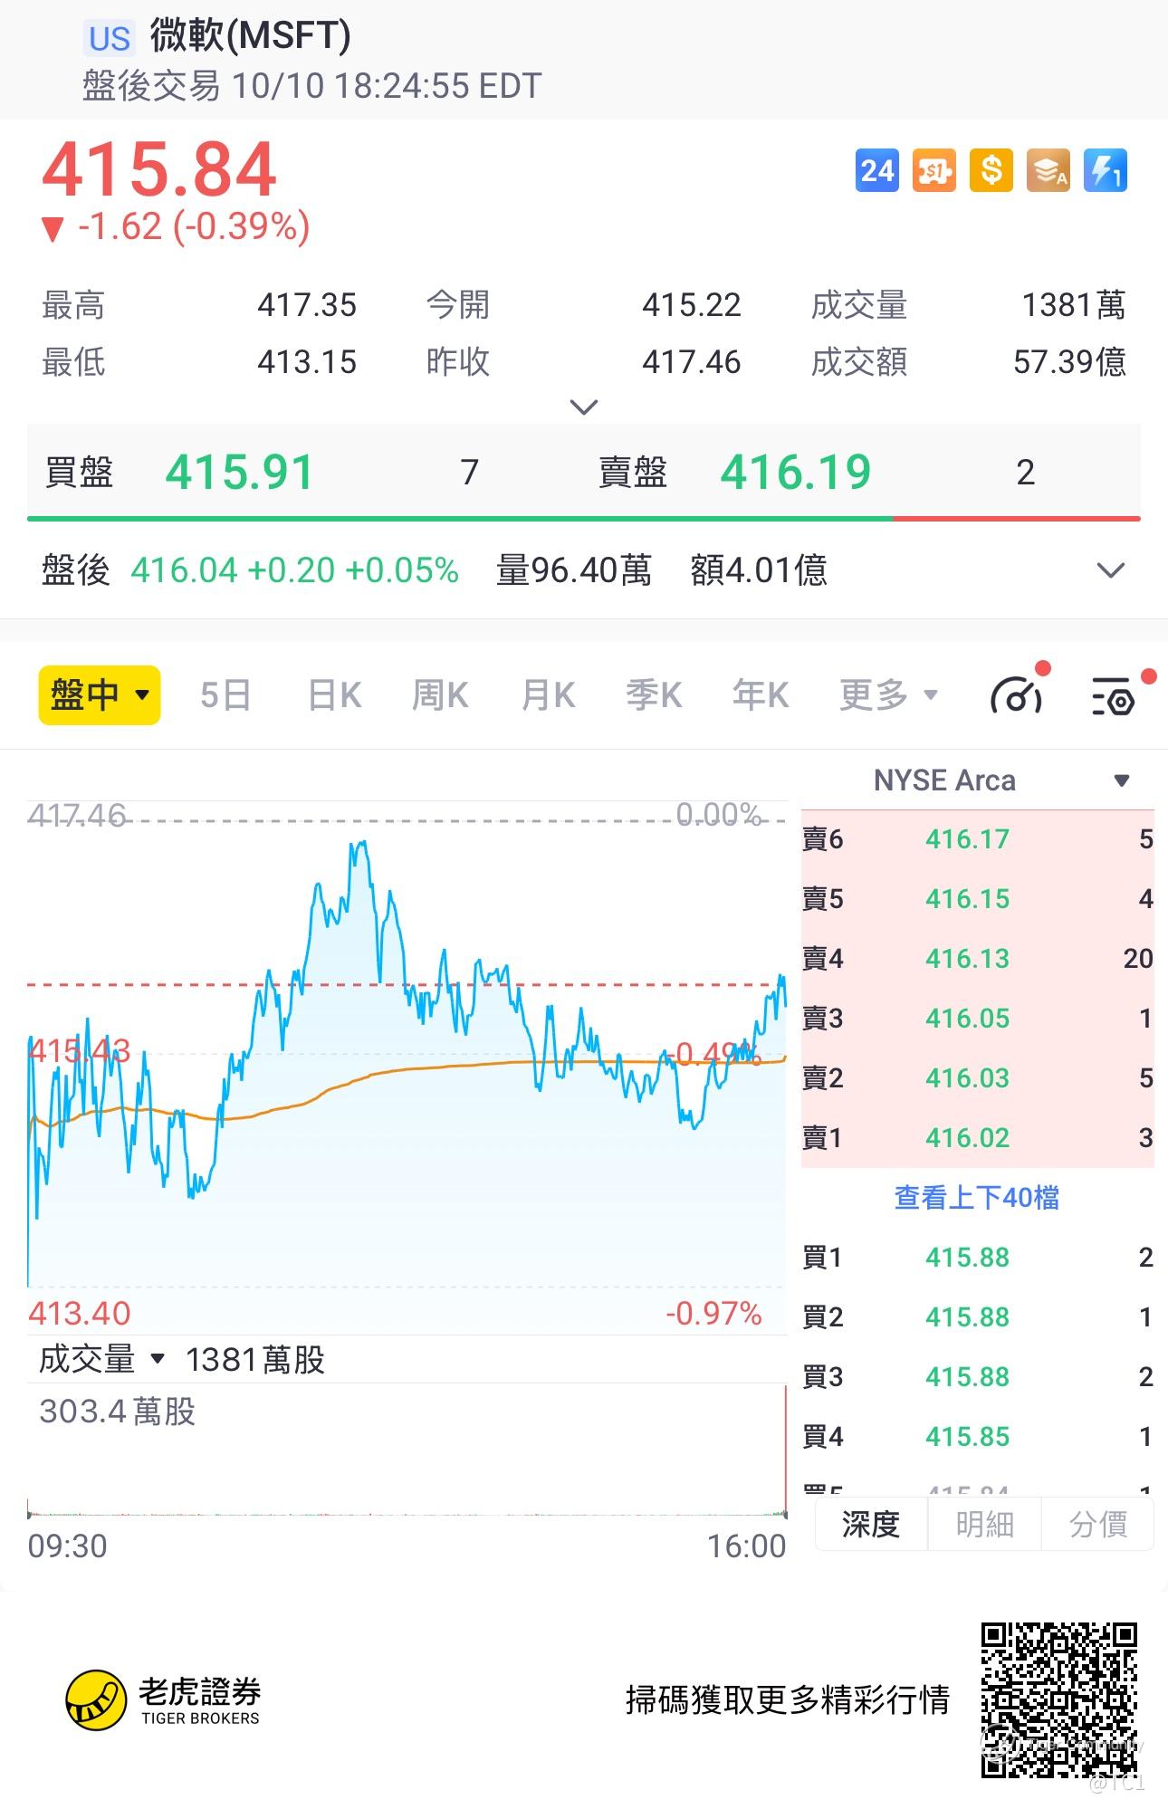Screen dimensions: 1168x1809
Task: Tap the blue 24-hour trading badge icon
Action: 876,170
